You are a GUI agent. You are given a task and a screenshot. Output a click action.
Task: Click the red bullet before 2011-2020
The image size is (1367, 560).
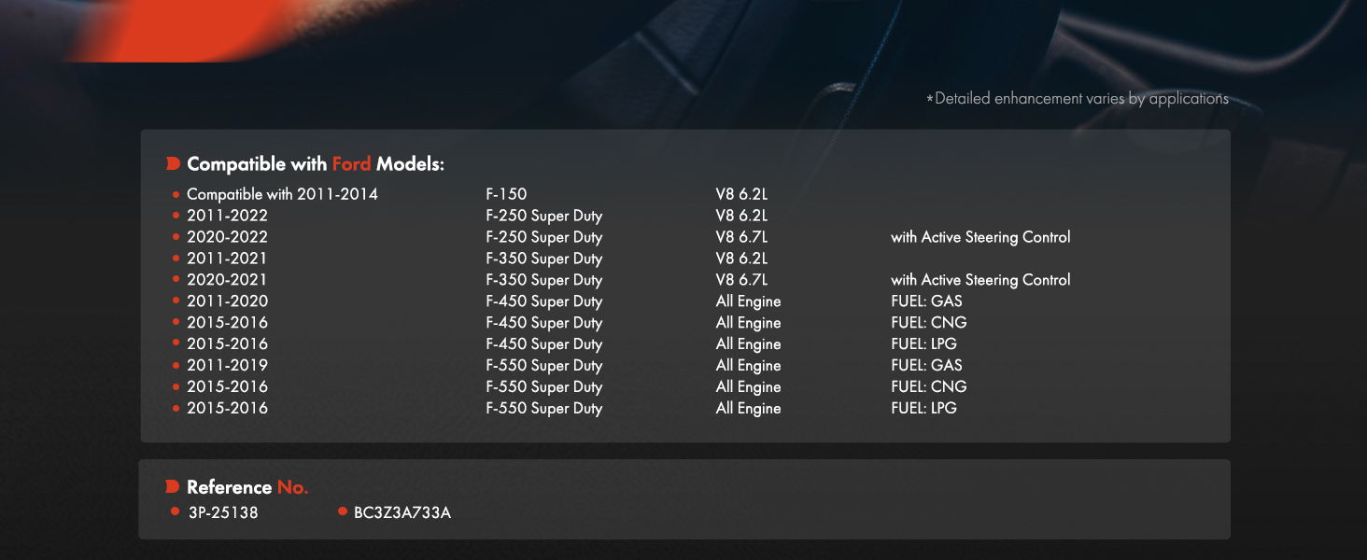click(x=176, y=301)
